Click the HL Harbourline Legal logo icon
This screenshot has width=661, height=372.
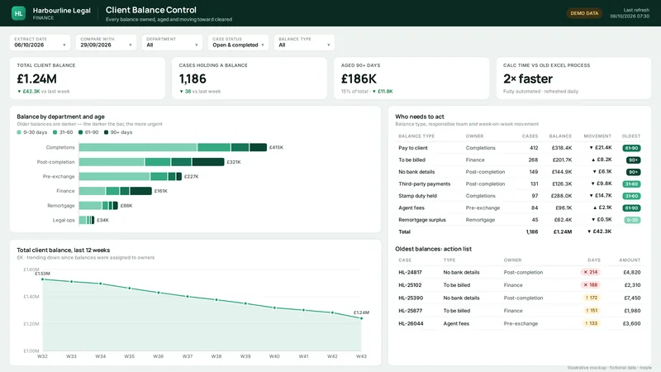[18, 13]
